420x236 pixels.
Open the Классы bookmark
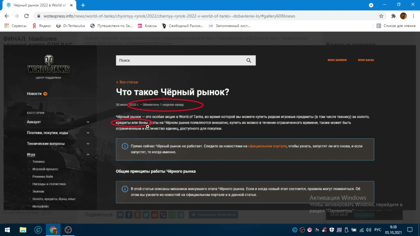[x=147, y=26]
